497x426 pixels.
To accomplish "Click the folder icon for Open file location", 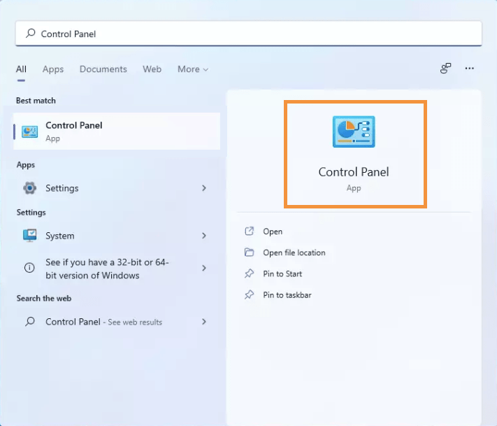I will [x=249, y=253].
